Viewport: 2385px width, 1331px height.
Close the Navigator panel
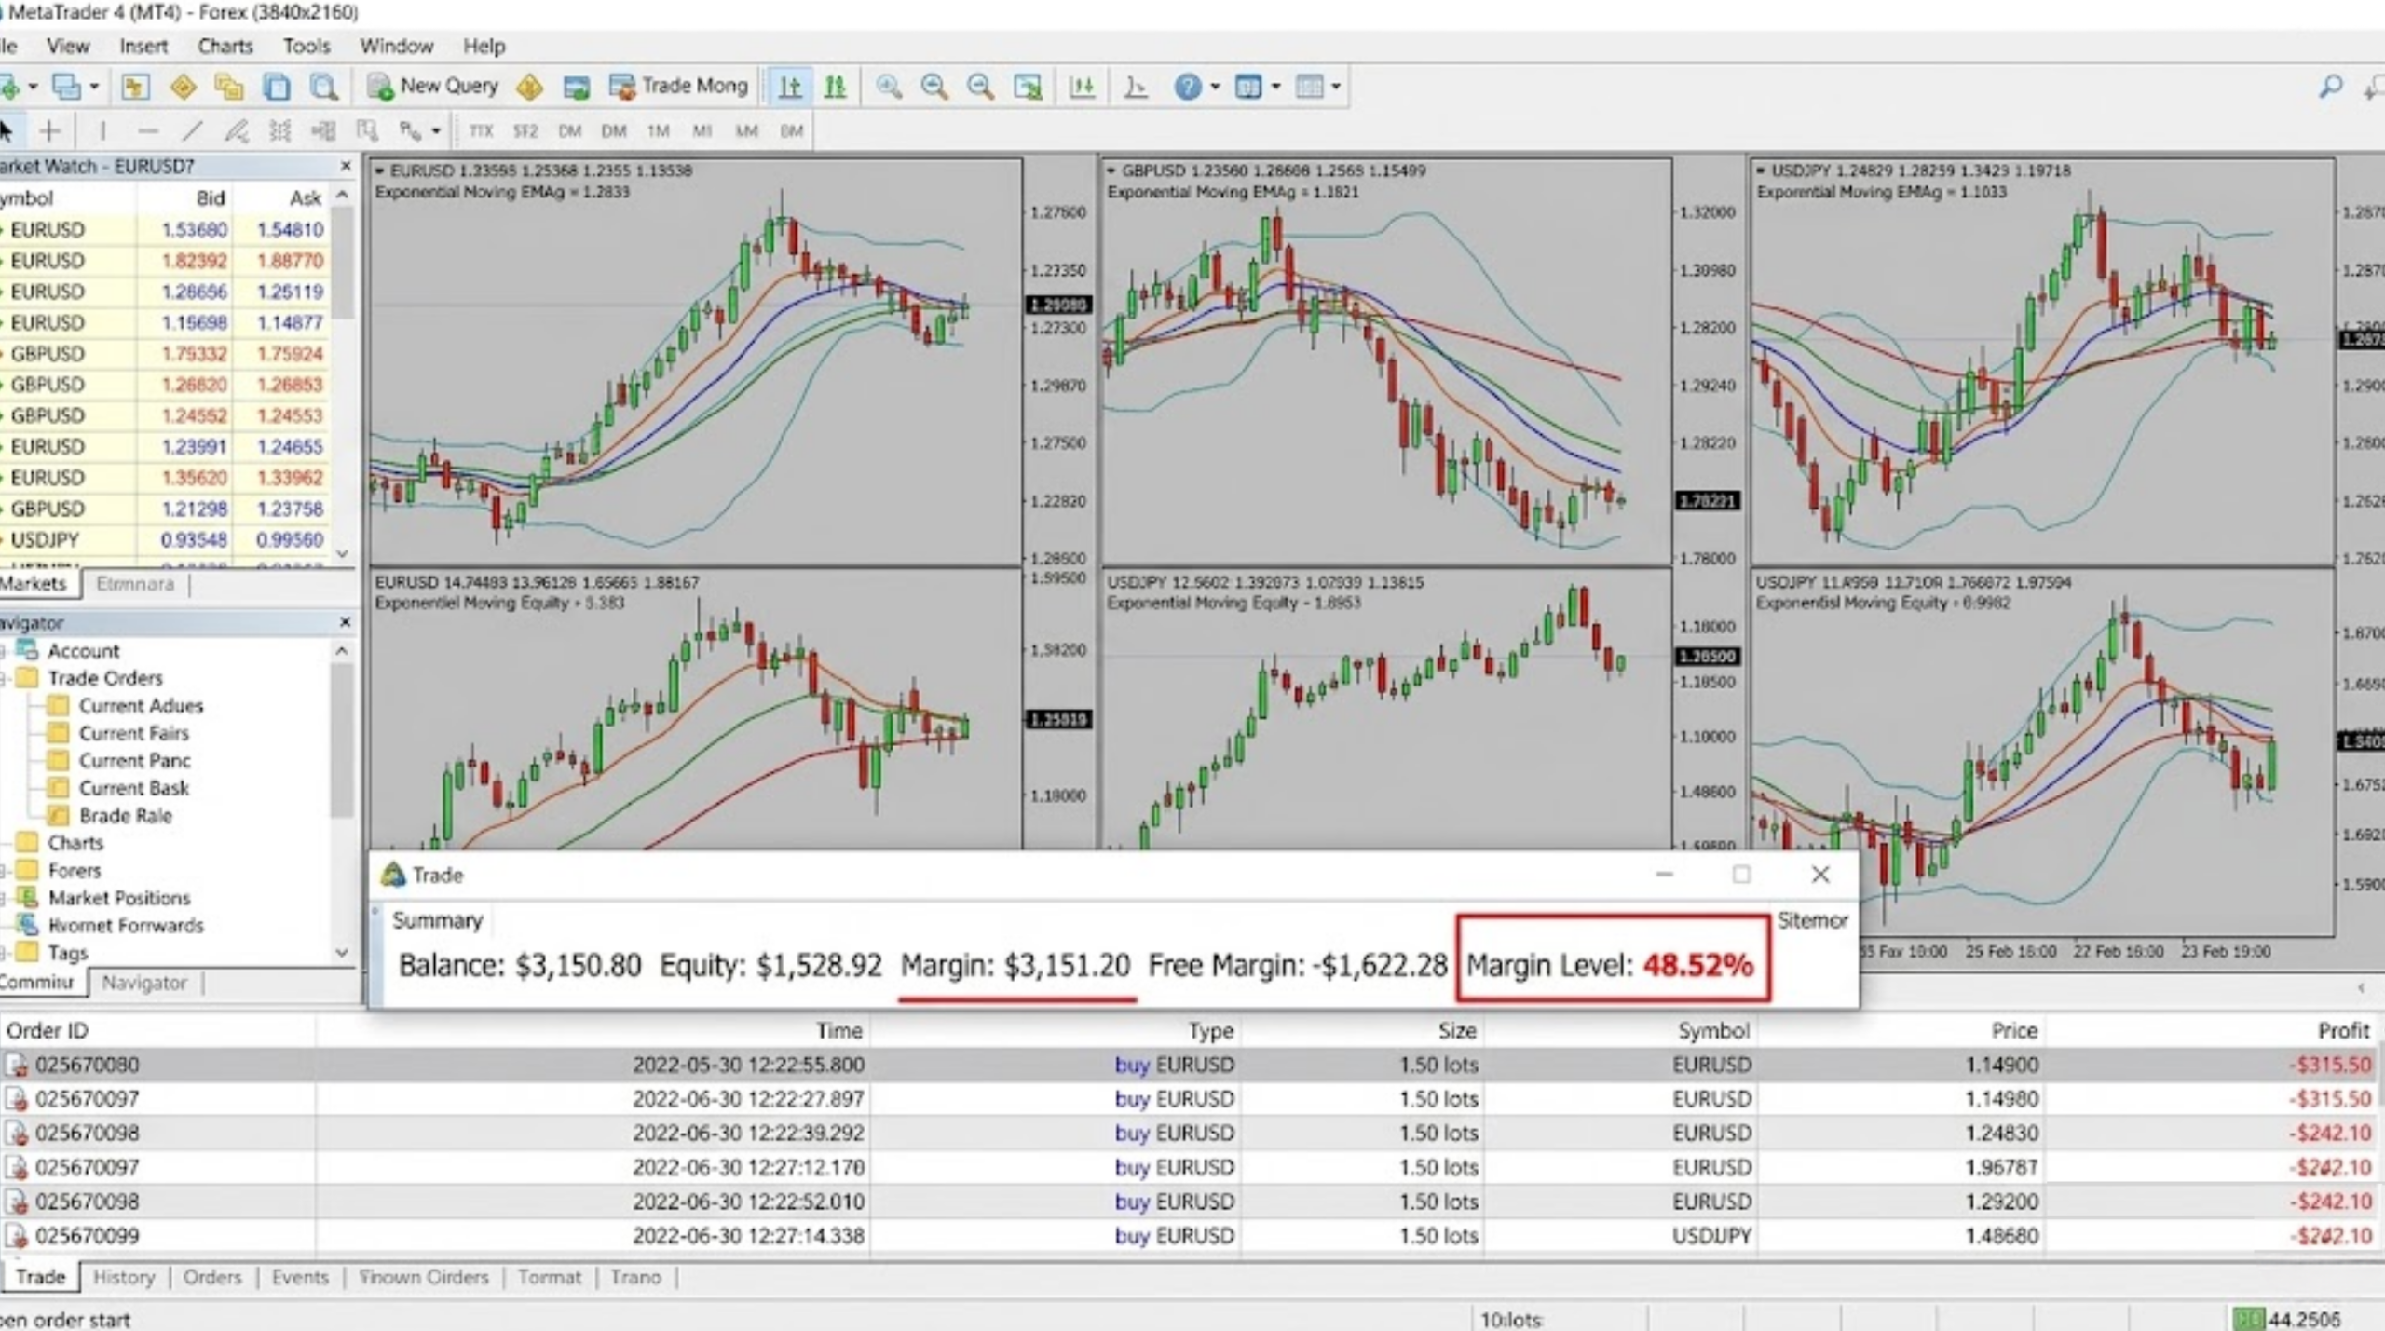(x=346, y=621)
